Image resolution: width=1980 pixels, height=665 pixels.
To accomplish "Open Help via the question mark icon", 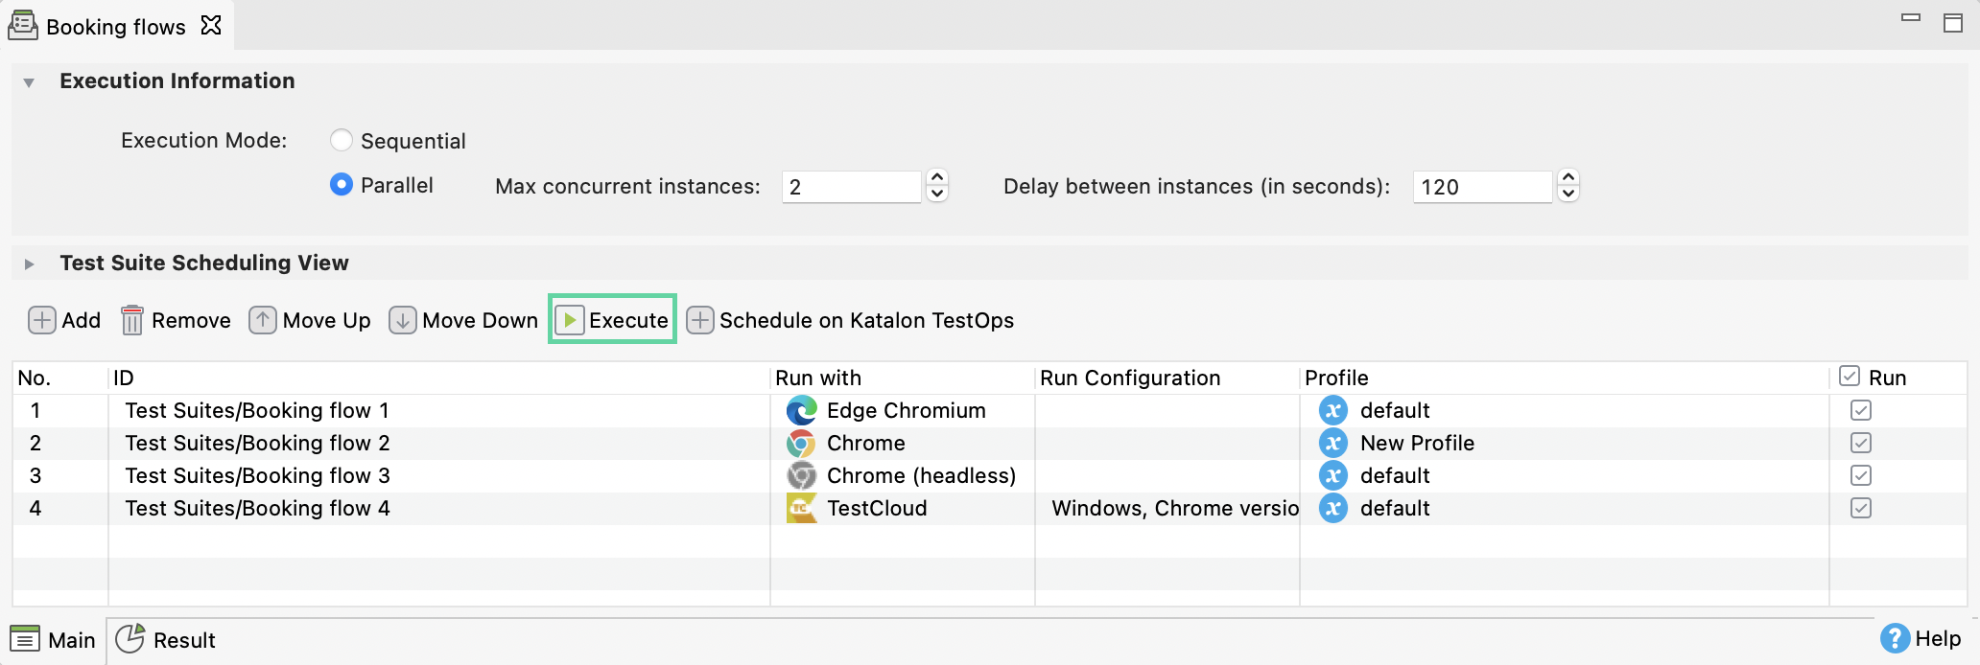I will pos(1895,638).
